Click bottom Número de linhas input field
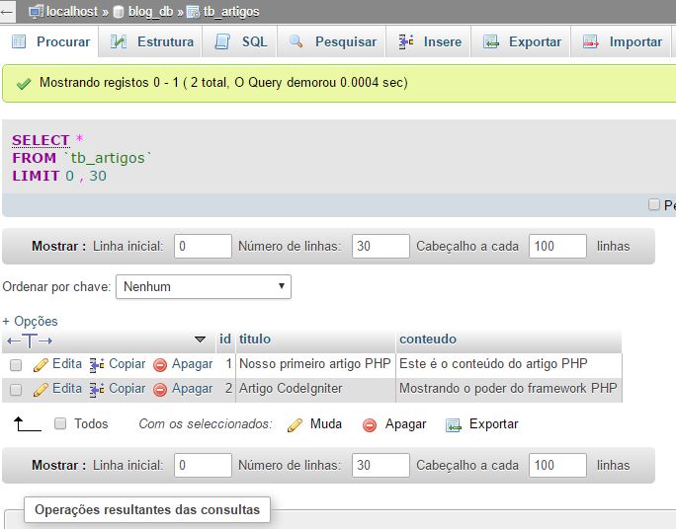 [380, 465]
